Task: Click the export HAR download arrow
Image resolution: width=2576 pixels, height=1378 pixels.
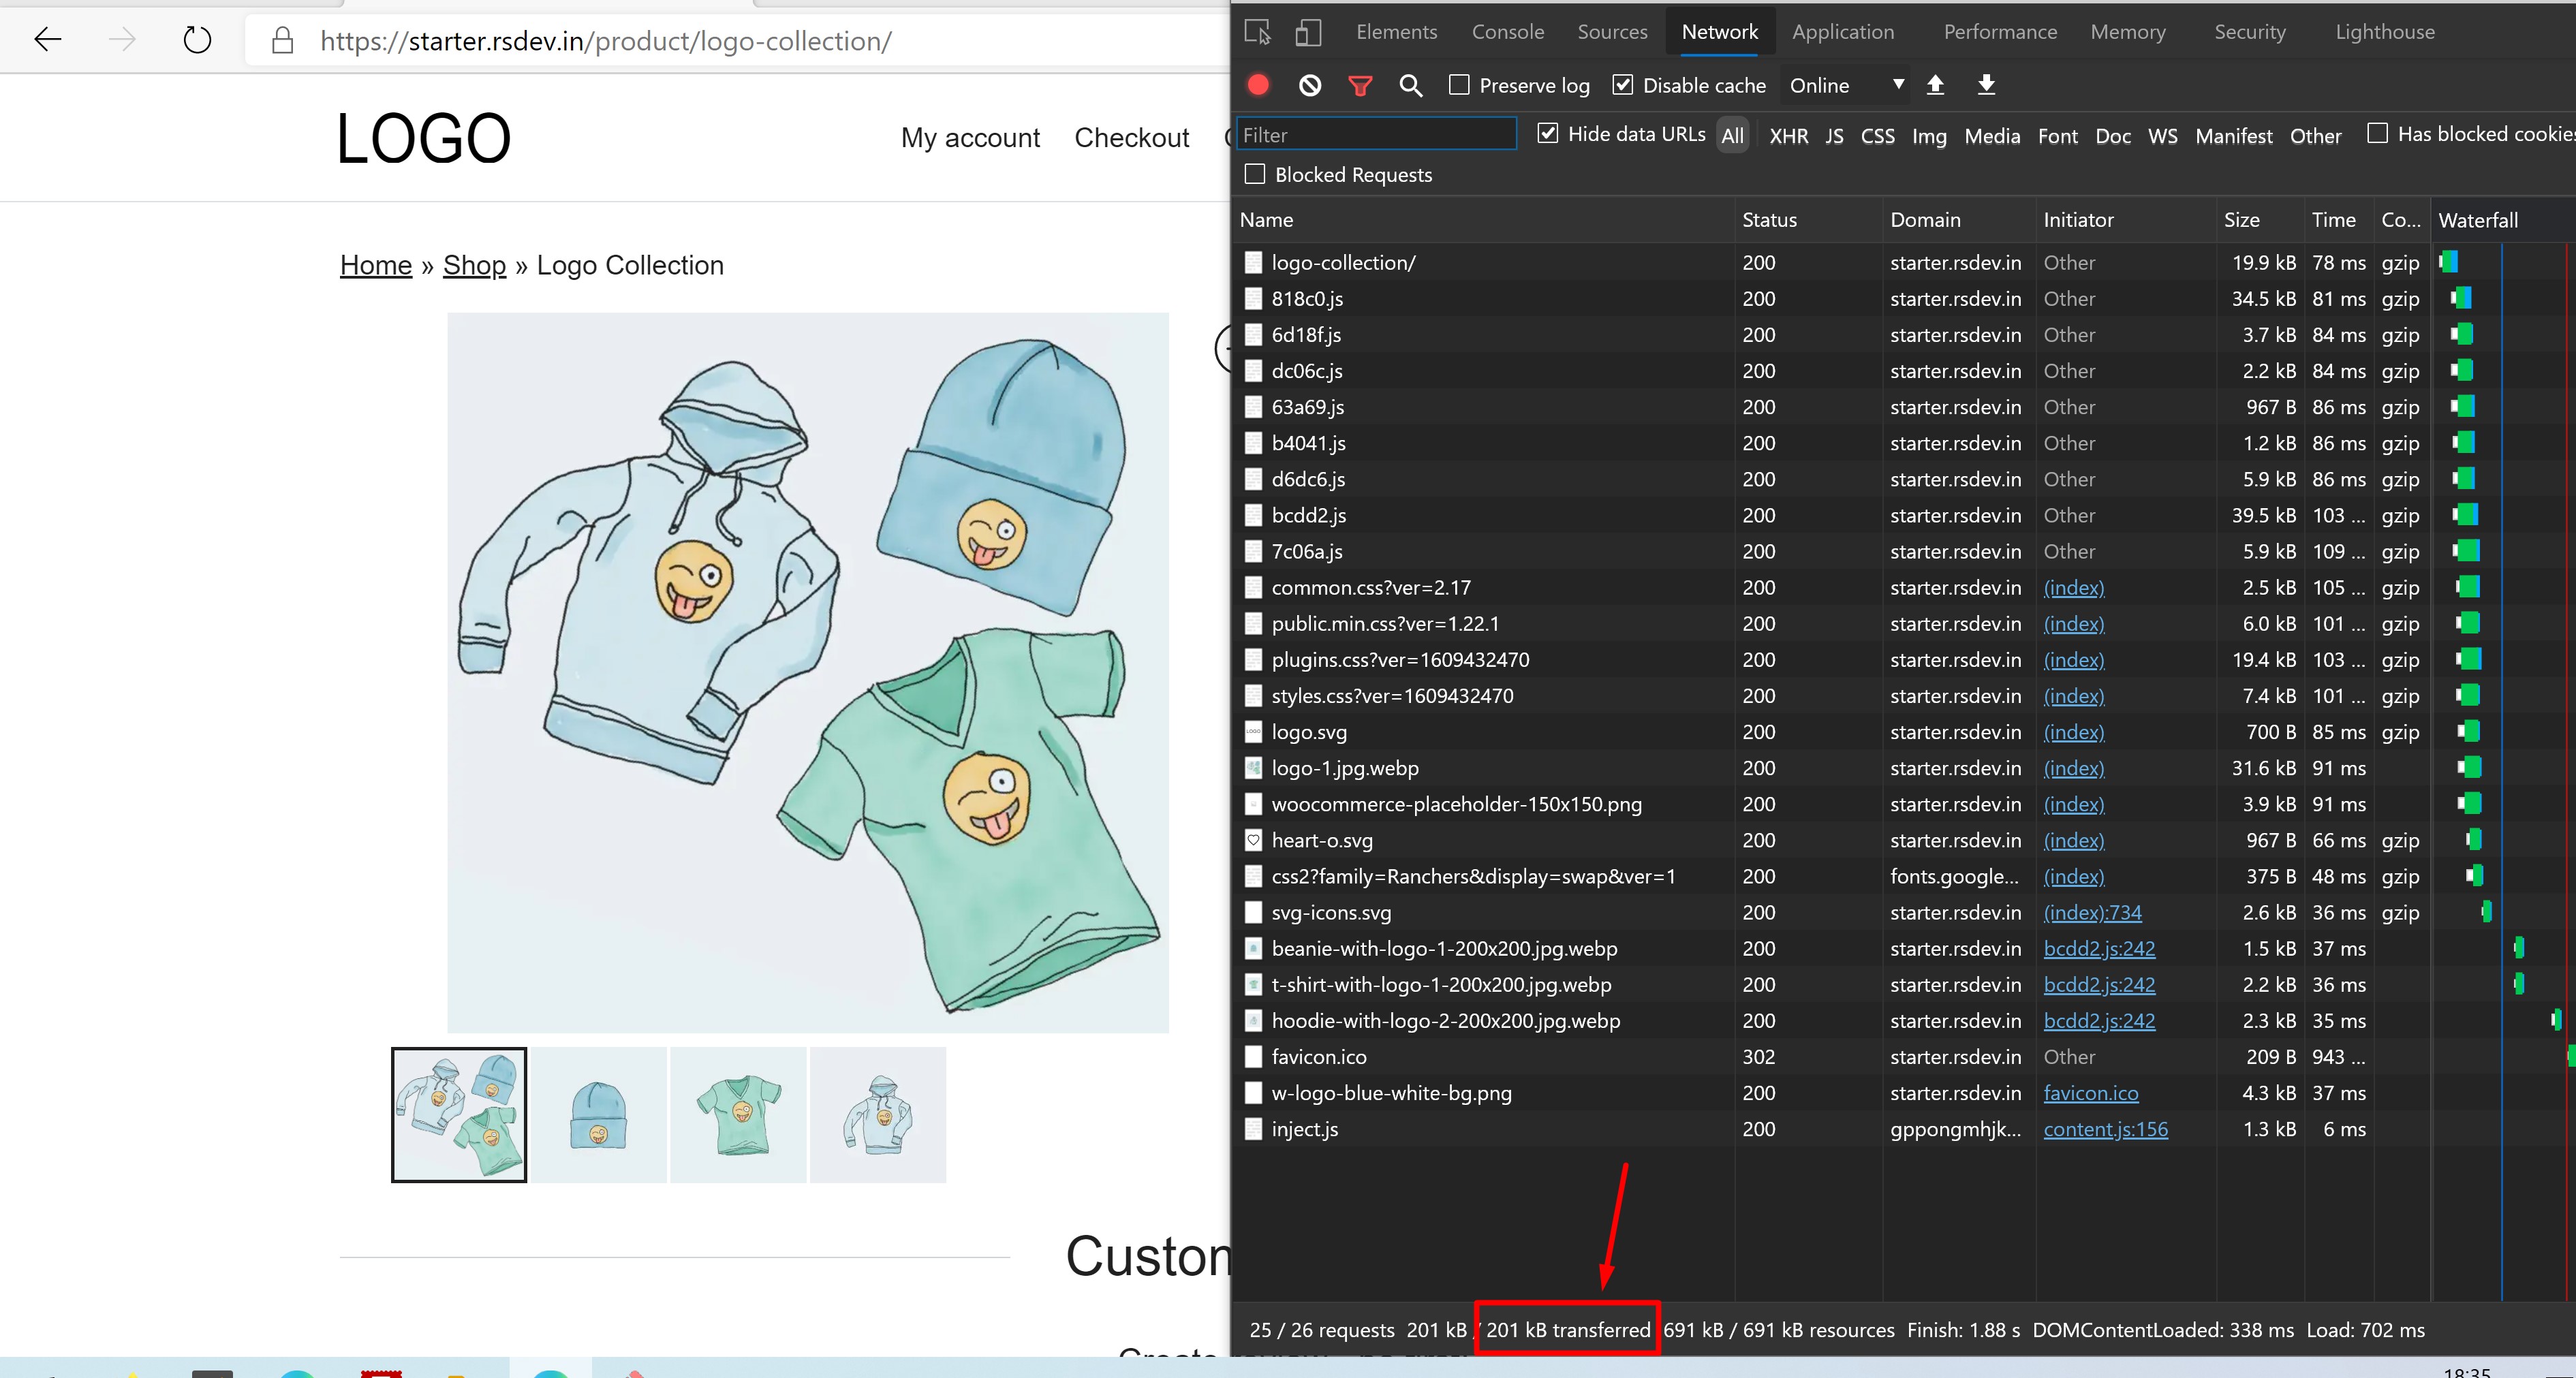Action: [x=1986, y=85]
